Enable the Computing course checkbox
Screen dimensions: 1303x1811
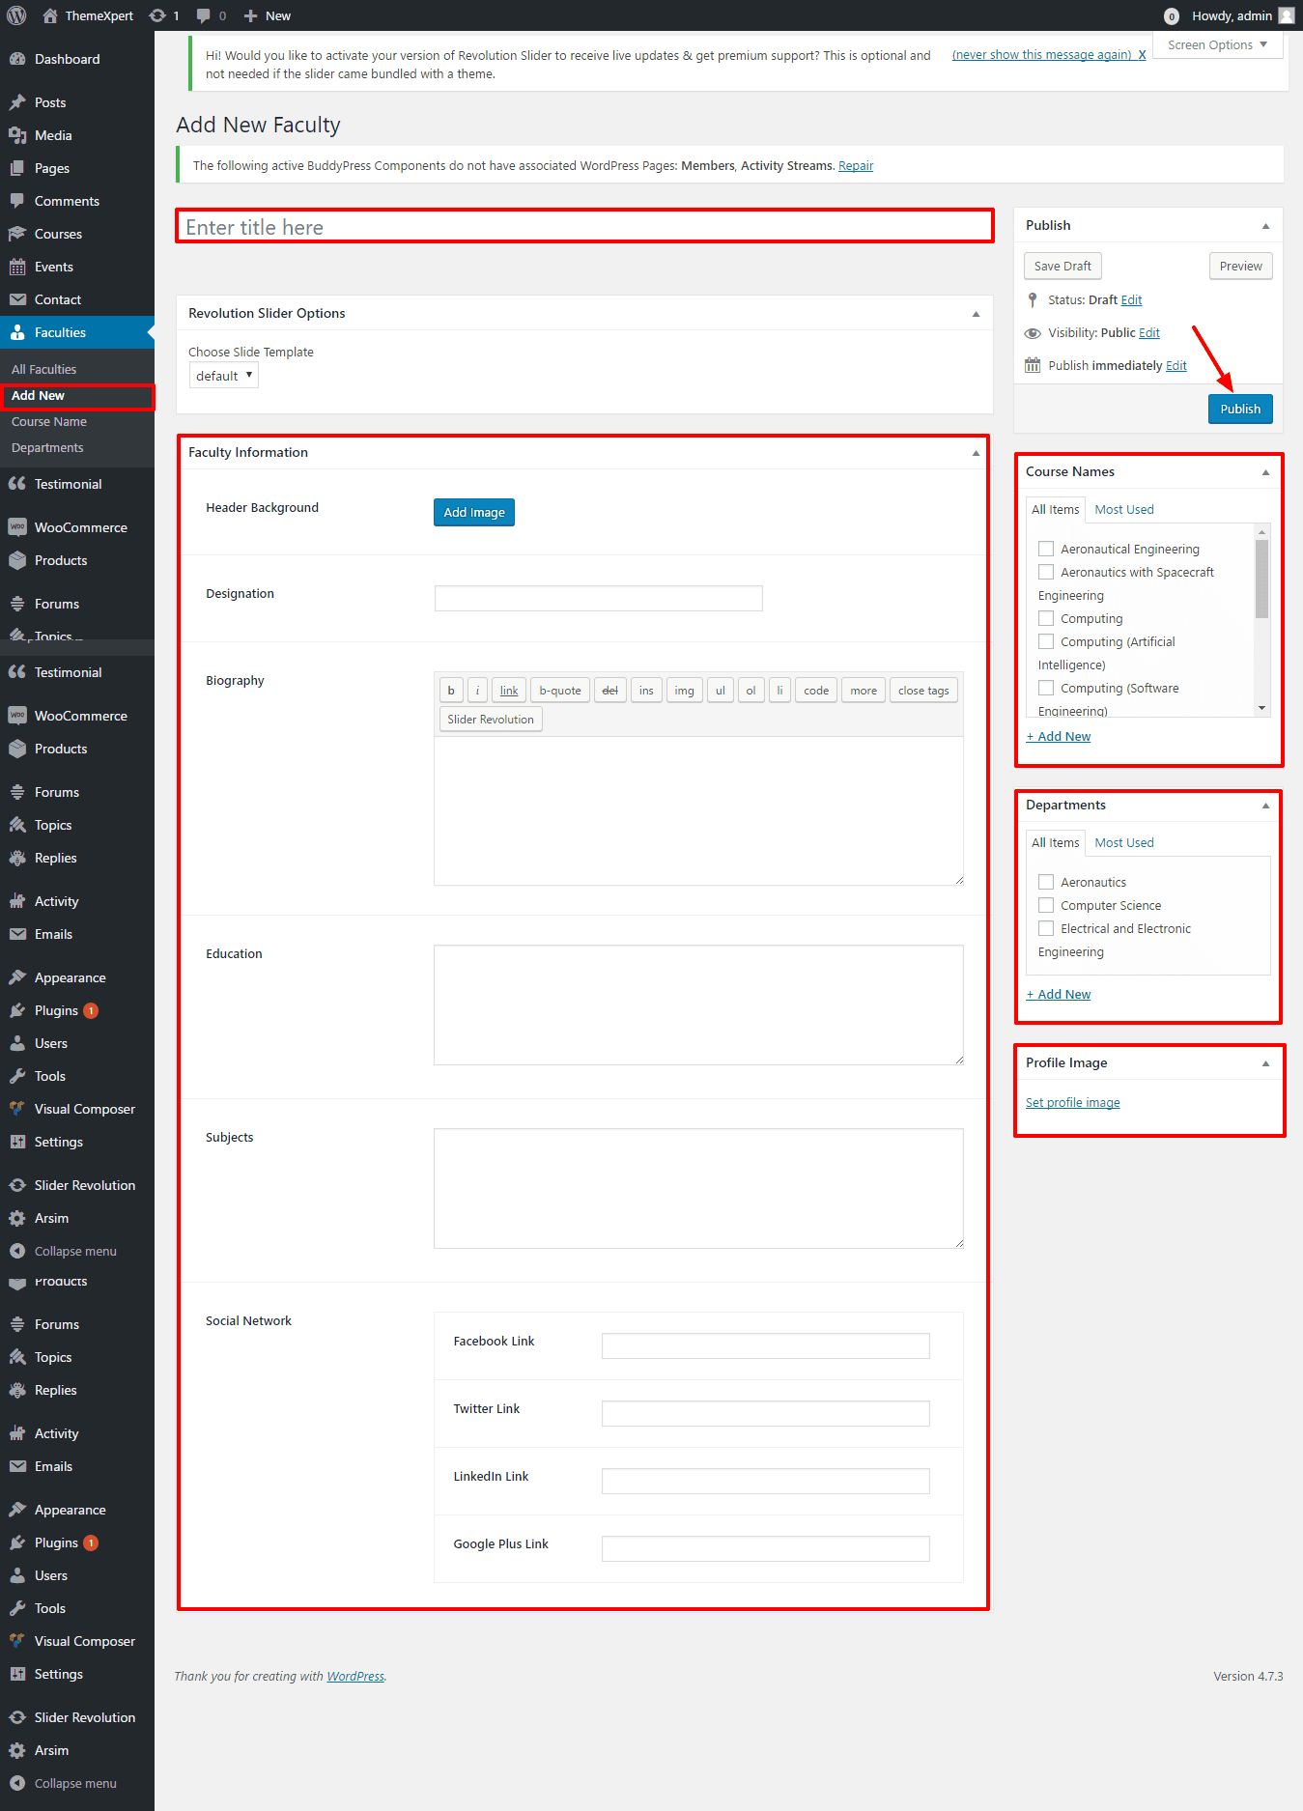click(x=1046, y=618)
